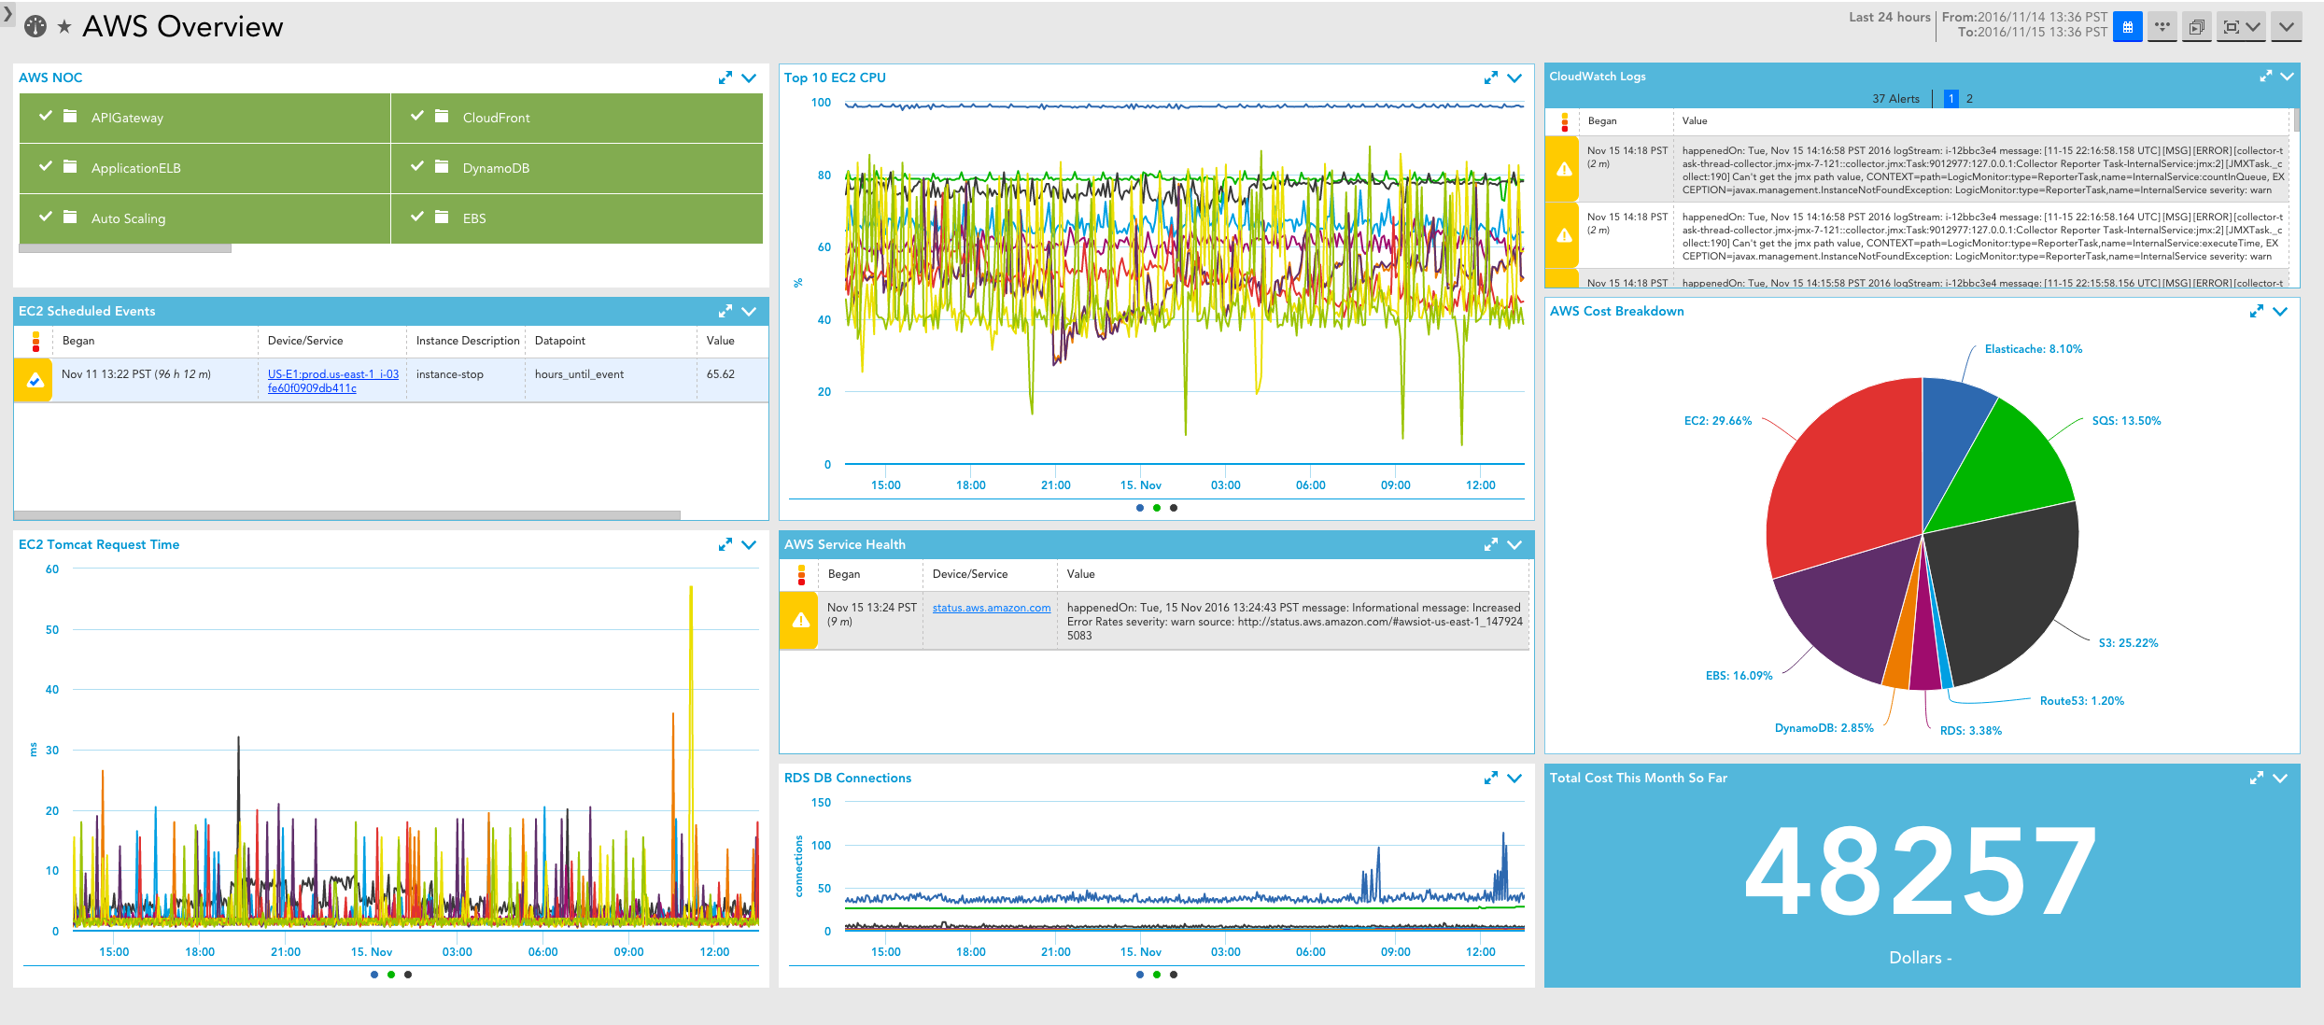The height and width of the screenshot is (1025, 2324).
Task: Toggle blue legend dot under Tomcat chart
Action: [x=374, y=975]
